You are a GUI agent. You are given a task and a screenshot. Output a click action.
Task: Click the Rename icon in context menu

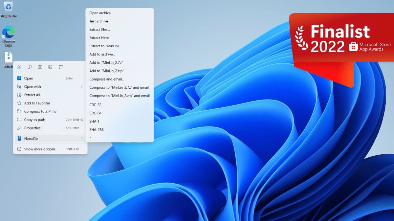[40, 67]
